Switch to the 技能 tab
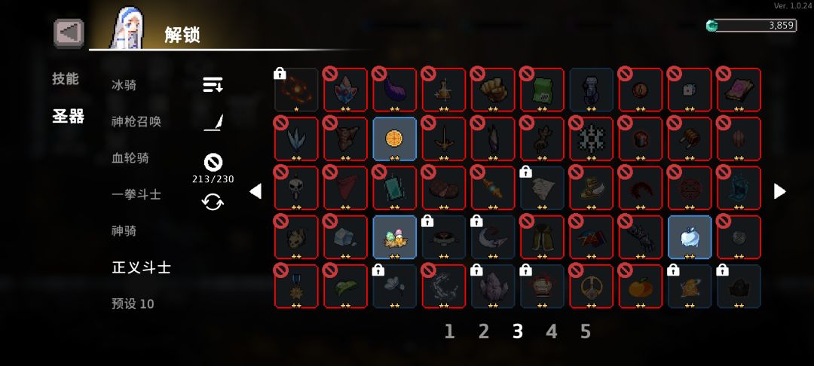Viewport: 814px width, 366px height. pos(66,79)
